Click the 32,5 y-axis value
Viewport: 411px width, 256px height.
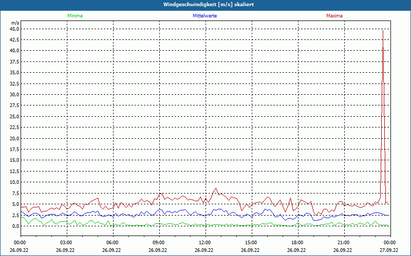pos(15,83)
